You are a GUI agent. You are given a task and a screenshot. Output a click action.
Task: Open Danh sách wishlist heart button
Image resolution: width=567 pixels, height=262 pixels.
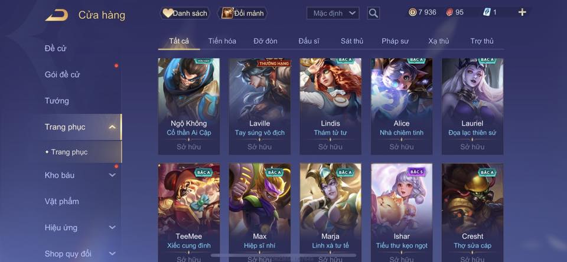pos(185,14)
